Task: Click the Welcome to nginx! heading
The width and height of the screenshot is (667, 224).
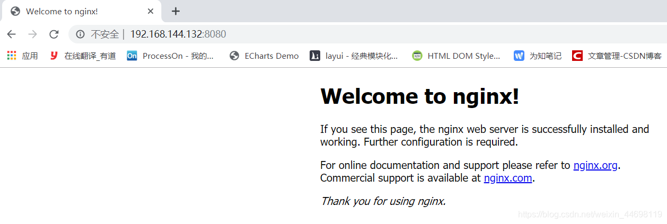Action: [420, 96]
